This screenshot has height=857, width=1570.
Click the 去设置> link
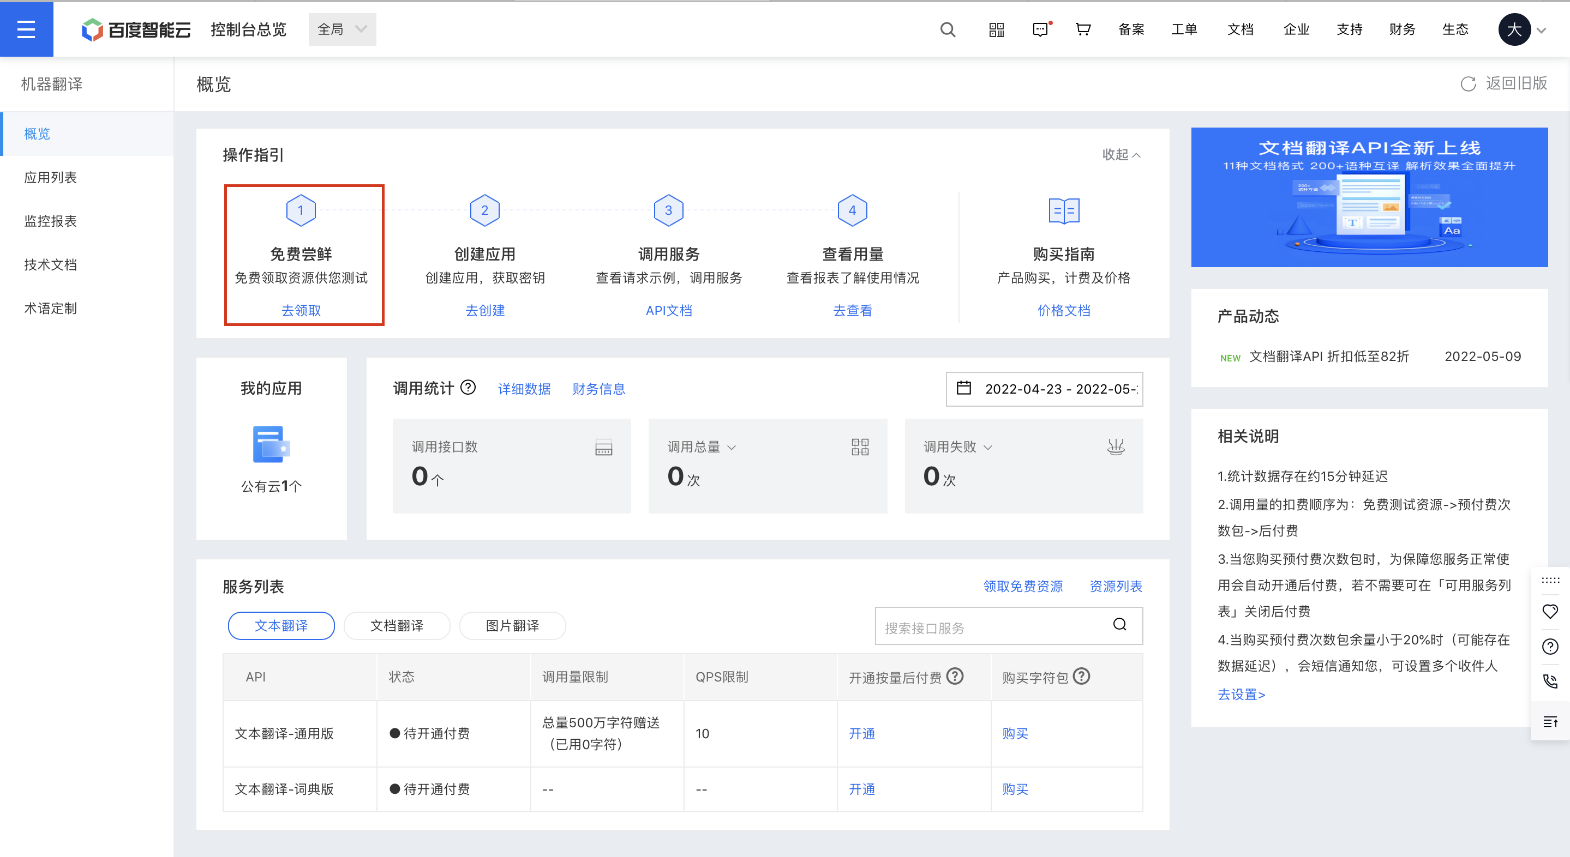pyautogui.click(x=1242, y=694)
